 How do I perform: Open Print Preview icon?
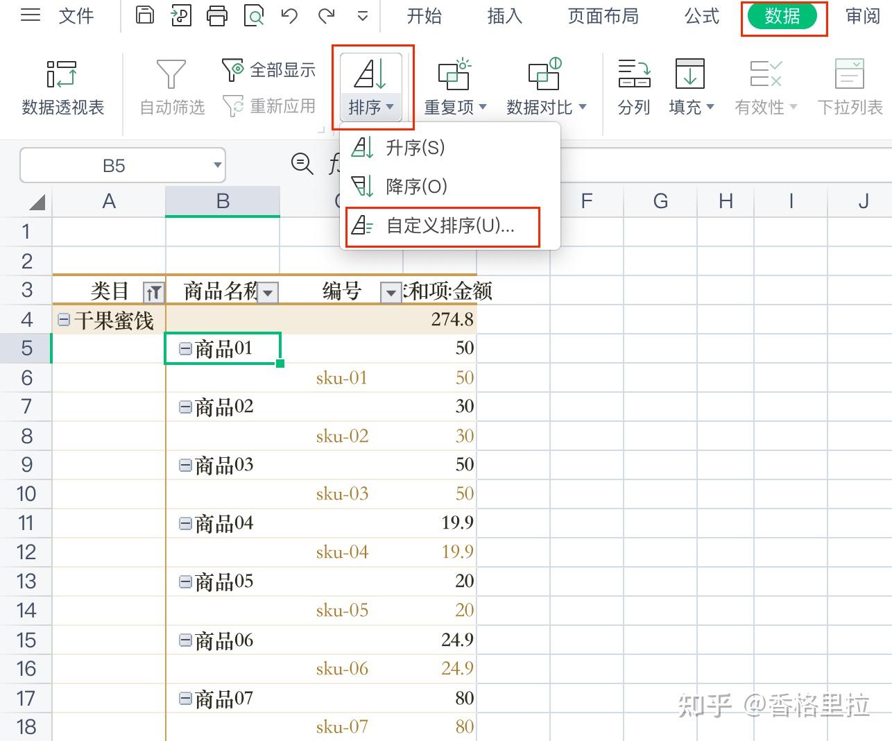click(x=255, y=15)
